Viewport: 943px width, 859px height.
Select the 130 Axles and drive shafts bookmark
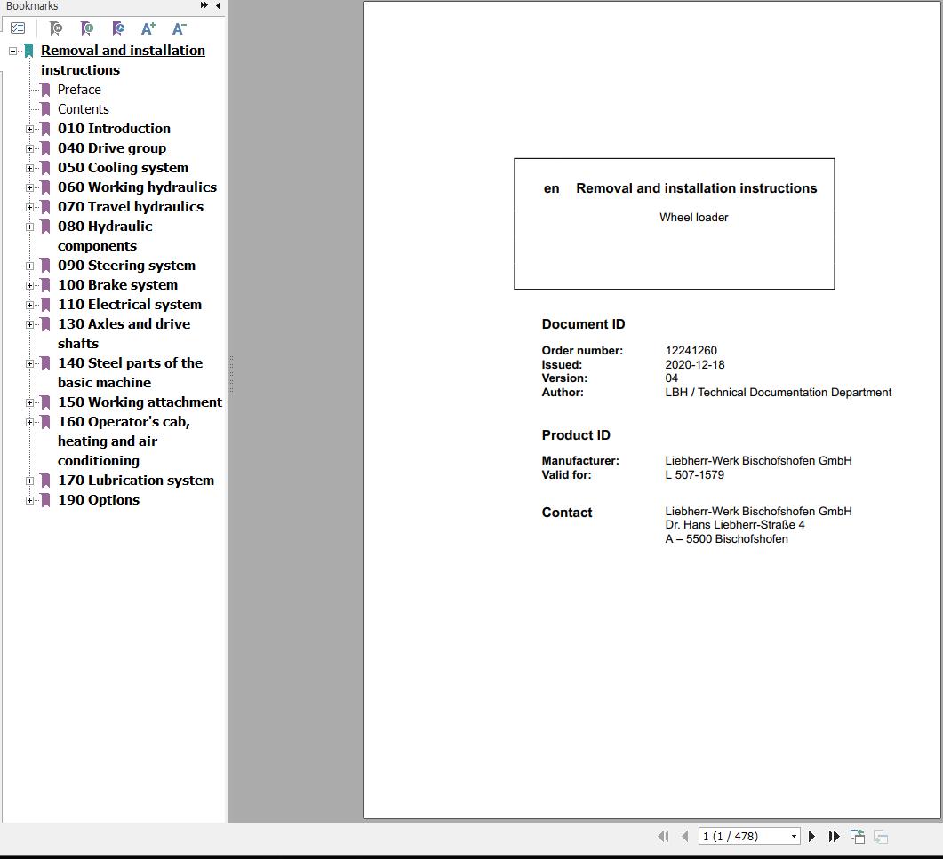coord(124,334)
